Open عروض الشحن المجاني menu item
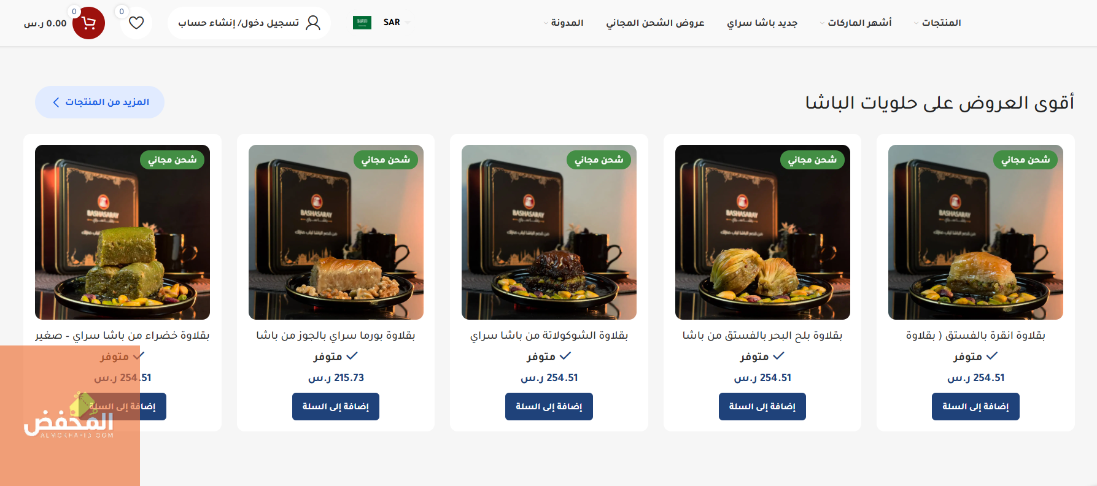Viewport: 1097px width, 486px height. [x=655, y=23]
